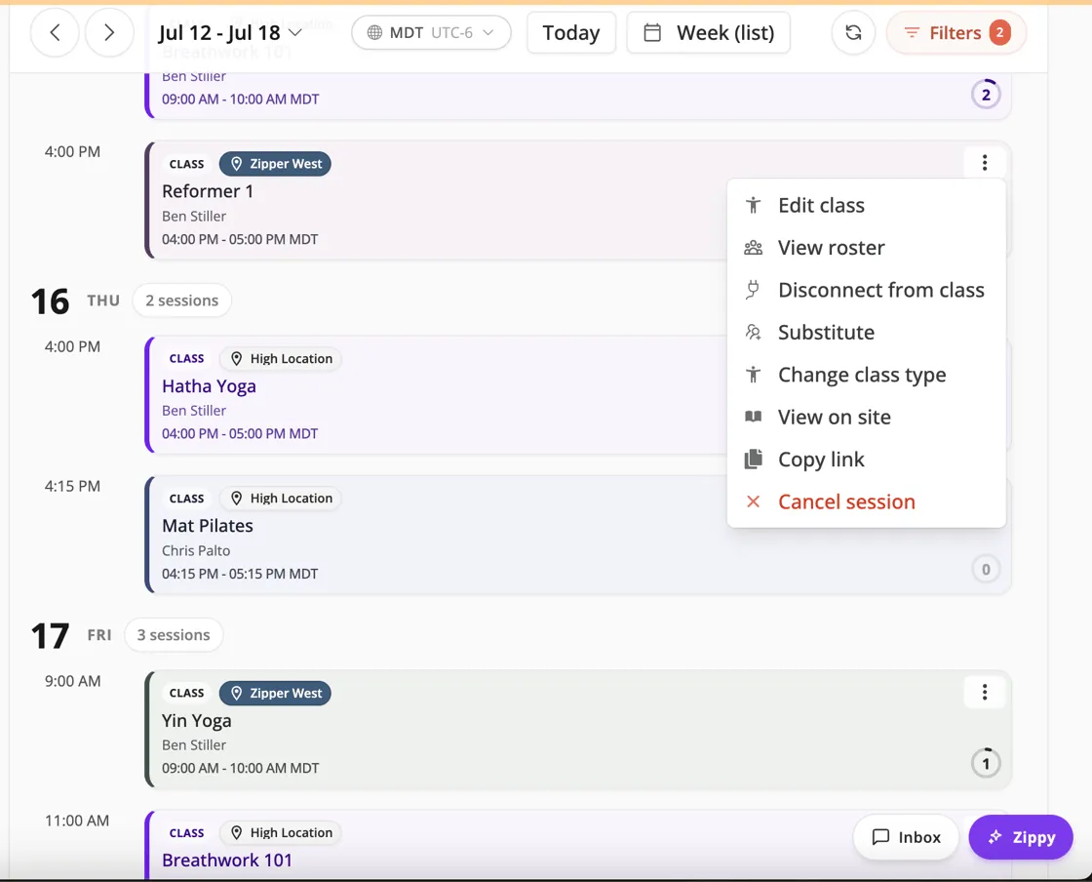The width and height of the screenshot is (1092, 882).
Task: Click the person icon beside Edit class
Action: pyautogui.click(x=753, y=205)
